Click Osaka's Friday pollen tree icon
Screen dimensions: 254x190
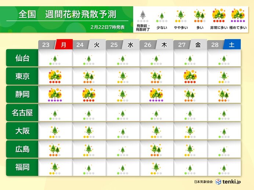190,130
